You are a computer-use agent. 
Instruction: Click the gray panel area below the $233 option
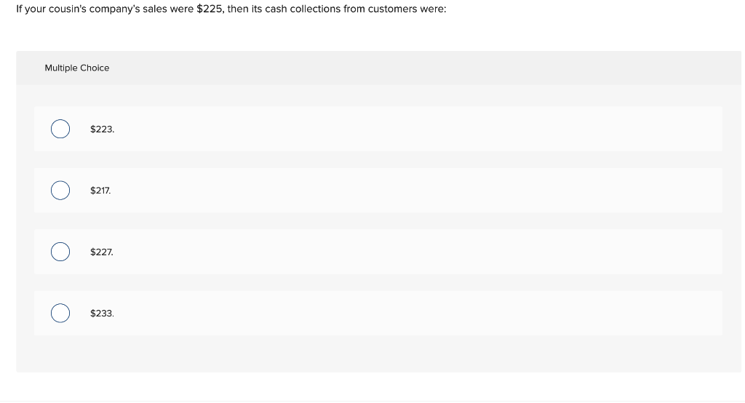pos(378,354)
